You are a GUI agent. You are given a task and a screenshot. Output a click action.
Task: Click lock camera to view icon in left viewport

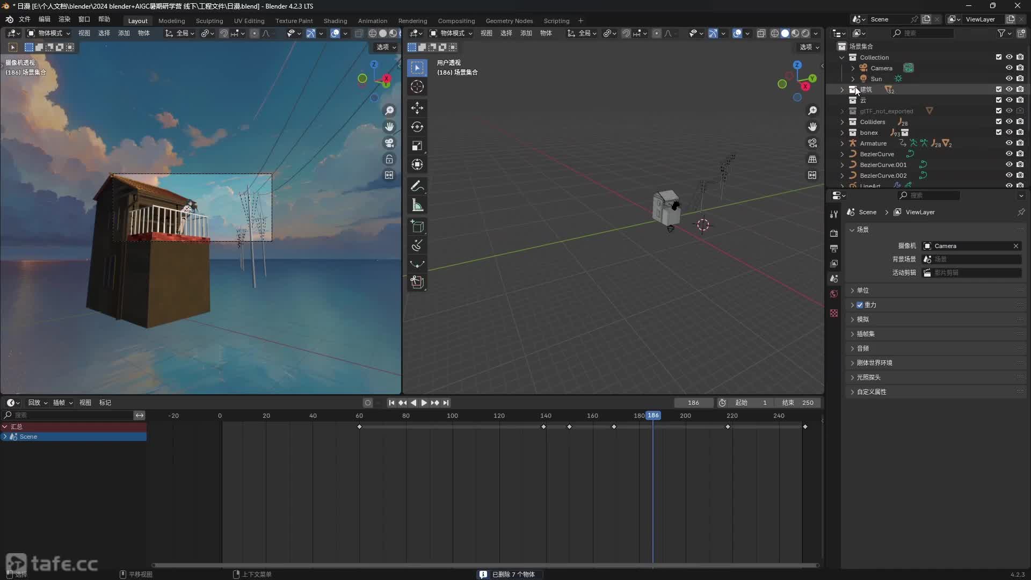pyautogui.click(x=389, y=159)
